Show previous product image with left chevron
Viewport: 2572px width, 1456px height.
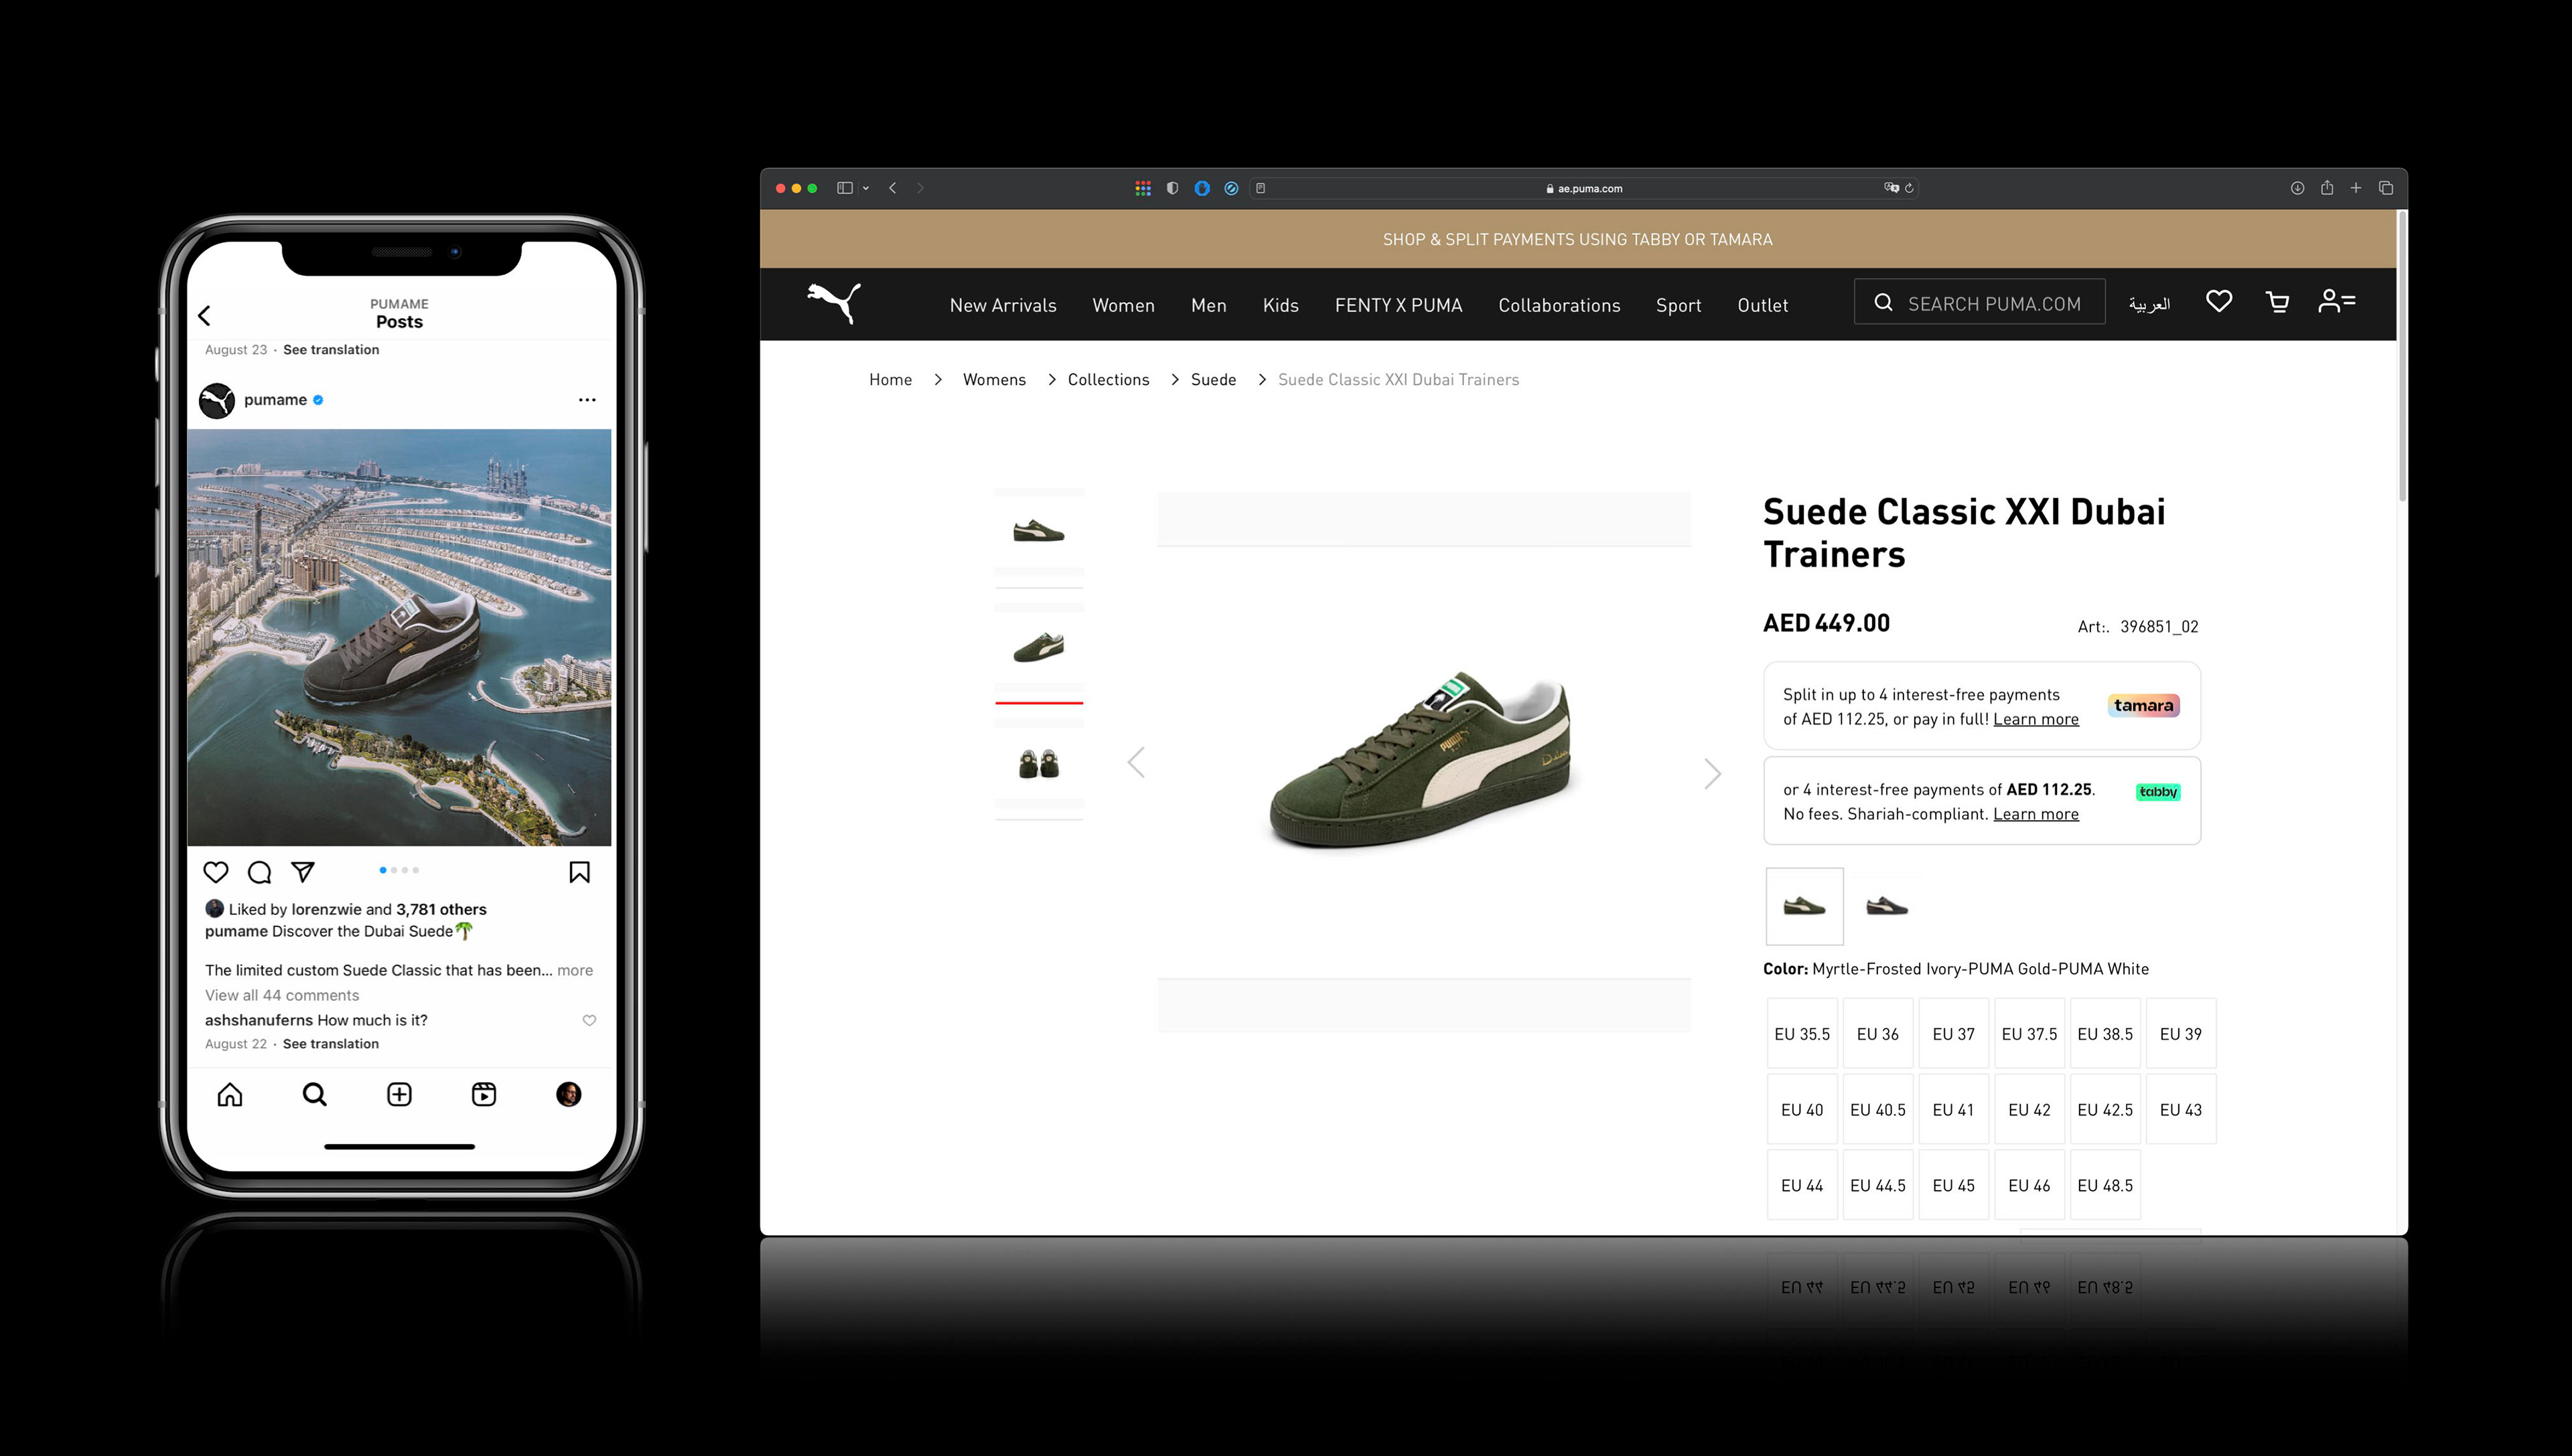[1135, 763]
